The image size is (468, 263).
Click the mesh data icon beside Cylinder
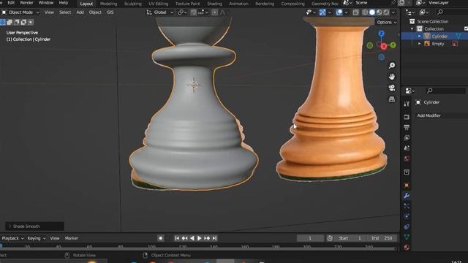[458, 36]
